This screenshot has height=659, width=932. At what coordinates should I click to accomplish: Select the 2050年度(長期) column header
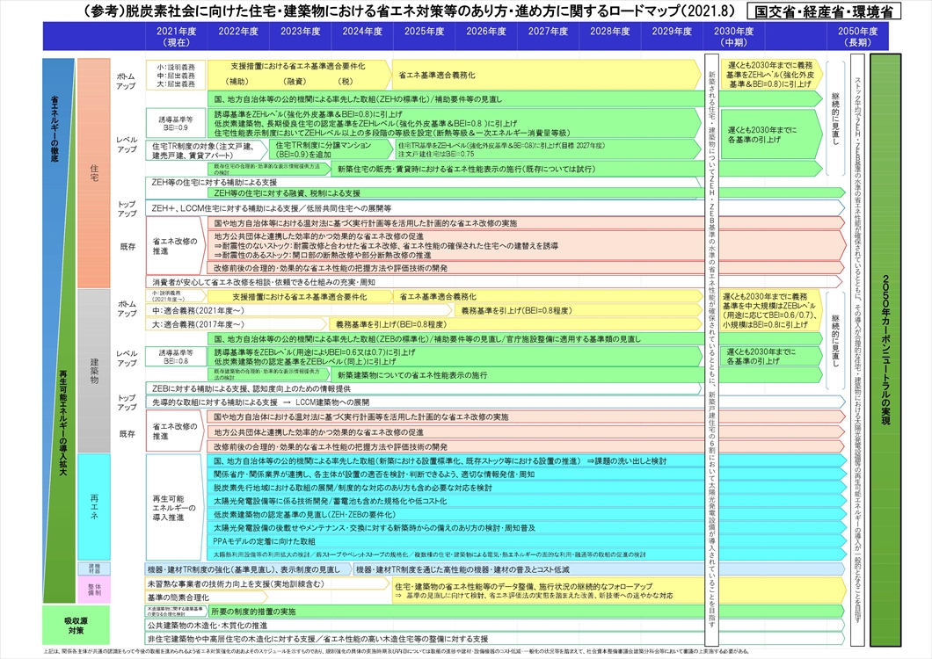pos(856,36)
